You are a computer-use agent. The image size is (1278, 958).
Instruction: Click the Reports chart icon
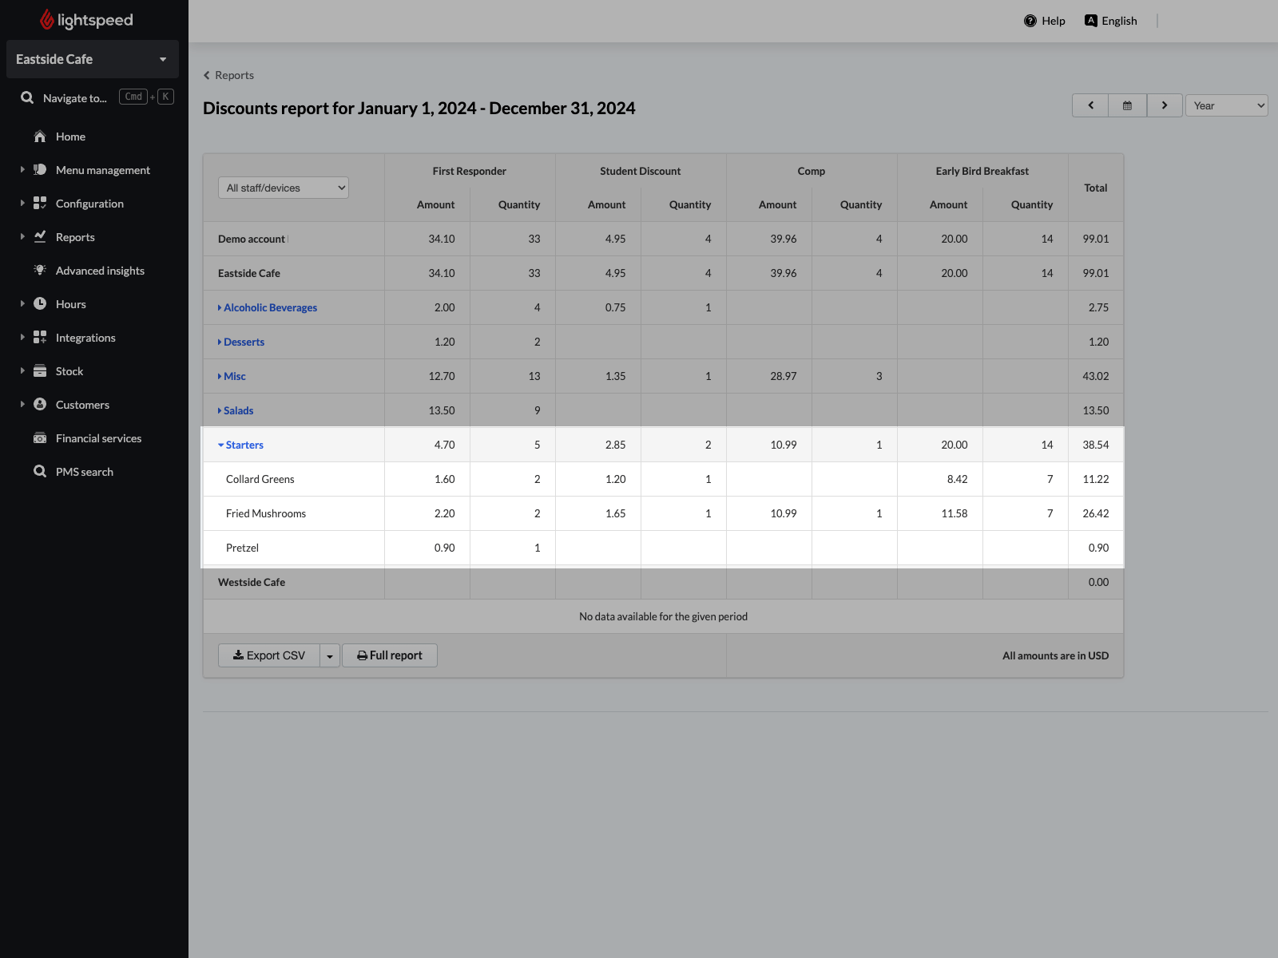click(40, 237)
